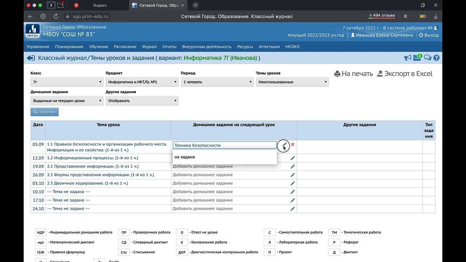
Task: Bookmark the page with the bookmark icon
Action: (x=405, y=16)
